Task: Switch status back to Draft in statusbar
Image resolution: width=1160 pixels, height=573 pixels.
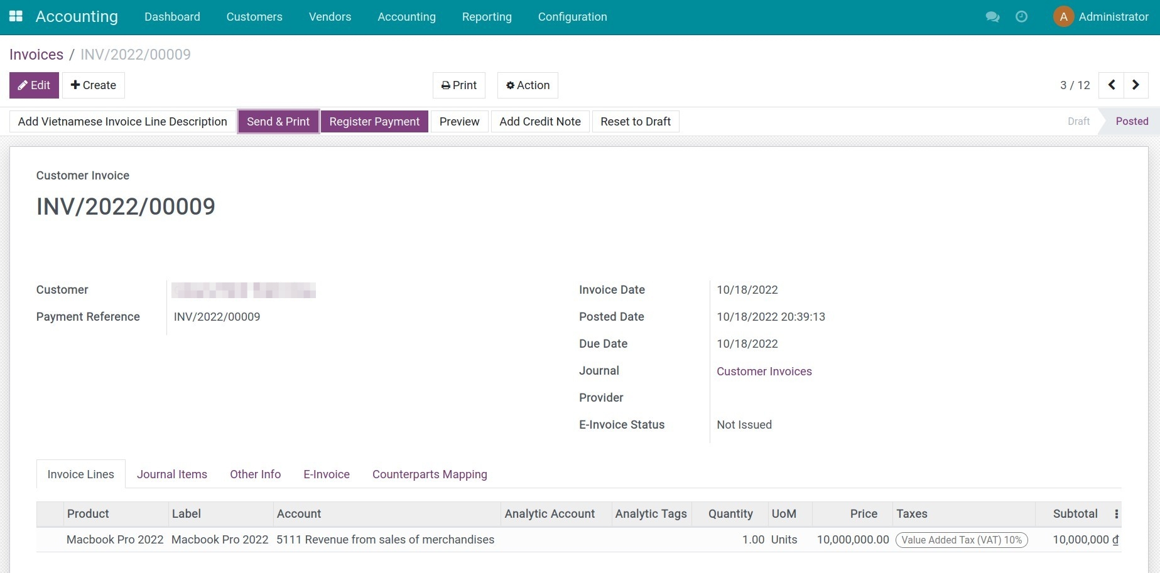Action: pyautogui.click(x=1078, y=121)
